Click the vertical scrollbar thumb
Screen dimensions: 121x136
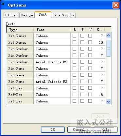[108, 48]
